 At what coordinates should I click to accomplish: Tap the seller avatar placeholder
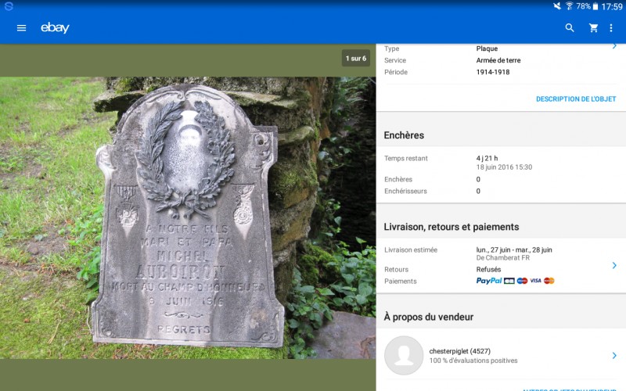[x=404, y=355]
